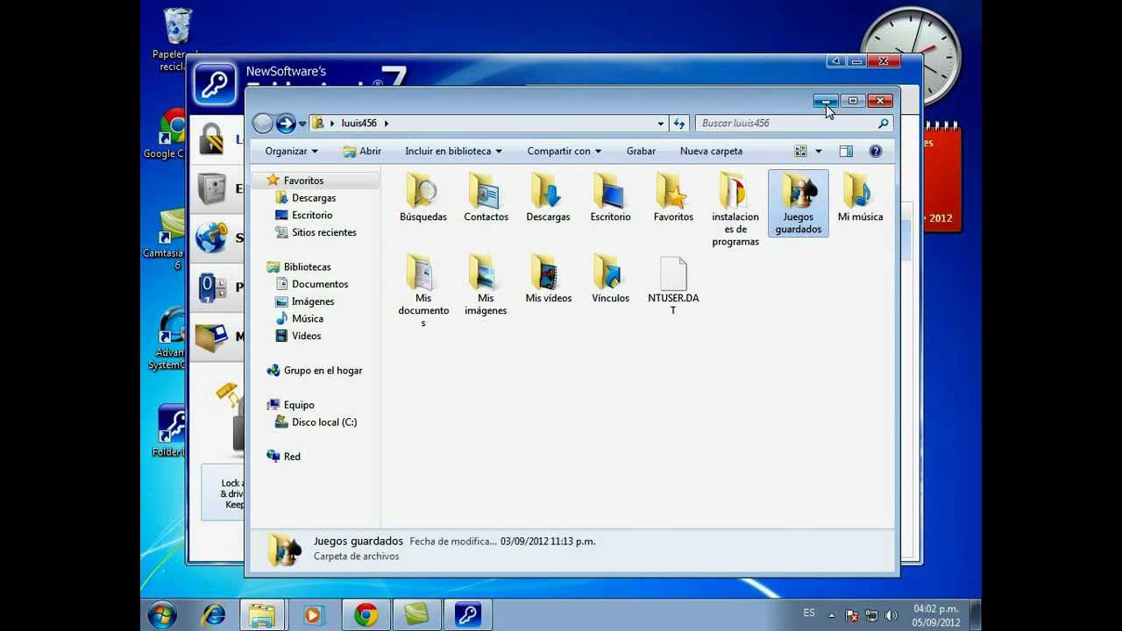Open Explorer help question mark icon
Image resolution: width=1122 pixels, height=631 pixels.
coord(875,152)
